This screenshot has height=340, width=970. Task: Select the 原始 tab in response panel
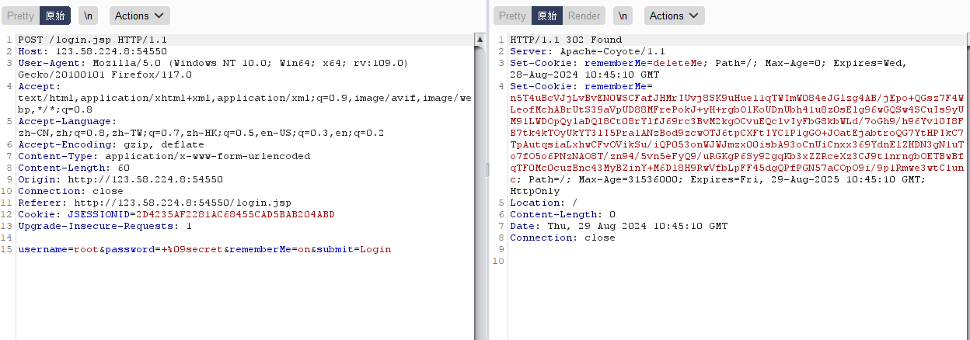point(546,16)
